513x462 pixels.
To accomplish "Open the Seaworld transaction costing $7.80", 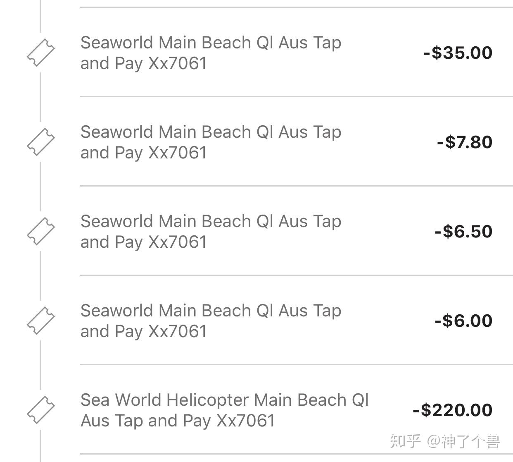I will coord(211,142).
